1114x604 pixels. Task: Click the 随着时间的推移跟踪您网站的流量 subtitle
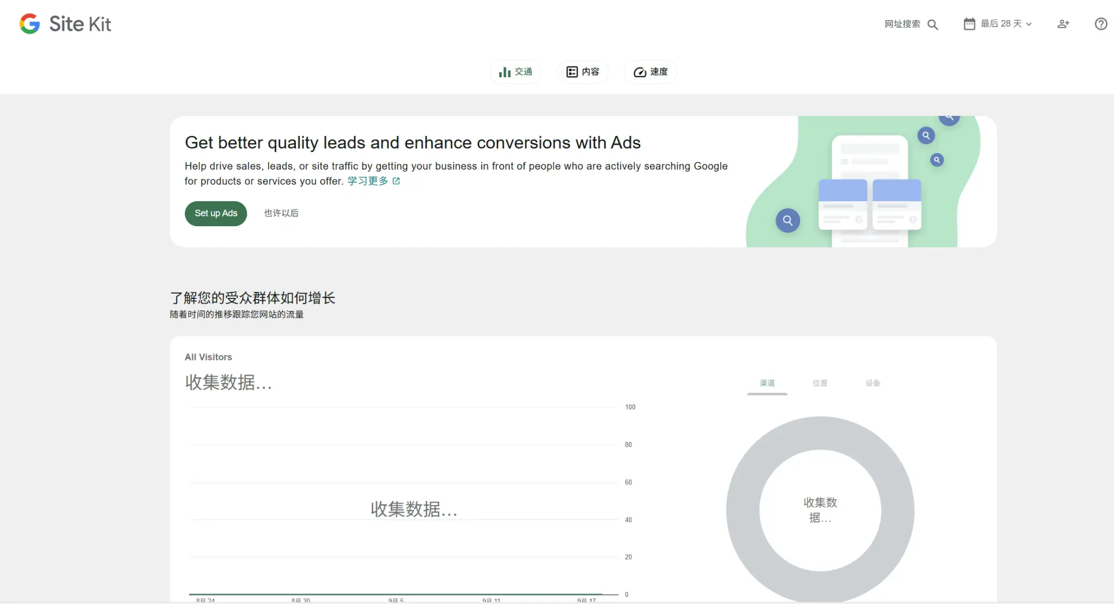[x=237, y=314]
